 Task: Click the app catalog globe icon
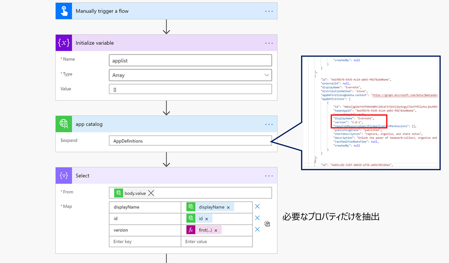64,124
